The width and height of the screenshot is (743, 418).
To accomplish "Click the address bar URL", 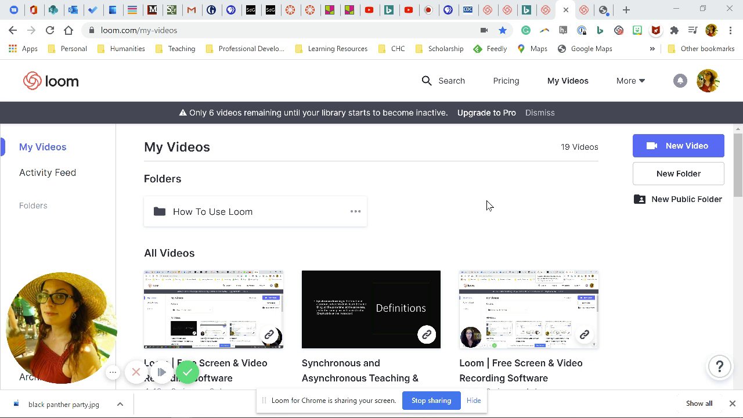I will (139, 30).
